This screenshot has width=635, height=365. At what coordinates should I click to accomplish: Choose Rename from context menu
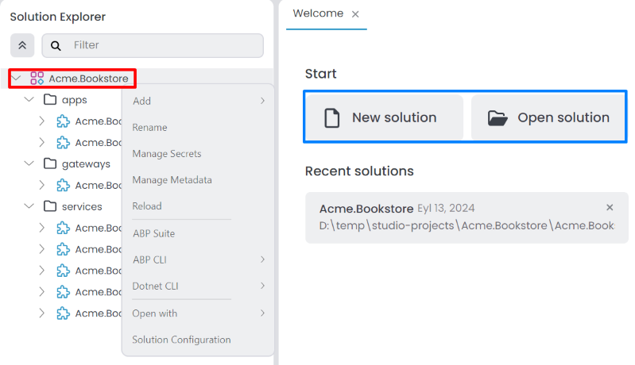tap(198, 127)
